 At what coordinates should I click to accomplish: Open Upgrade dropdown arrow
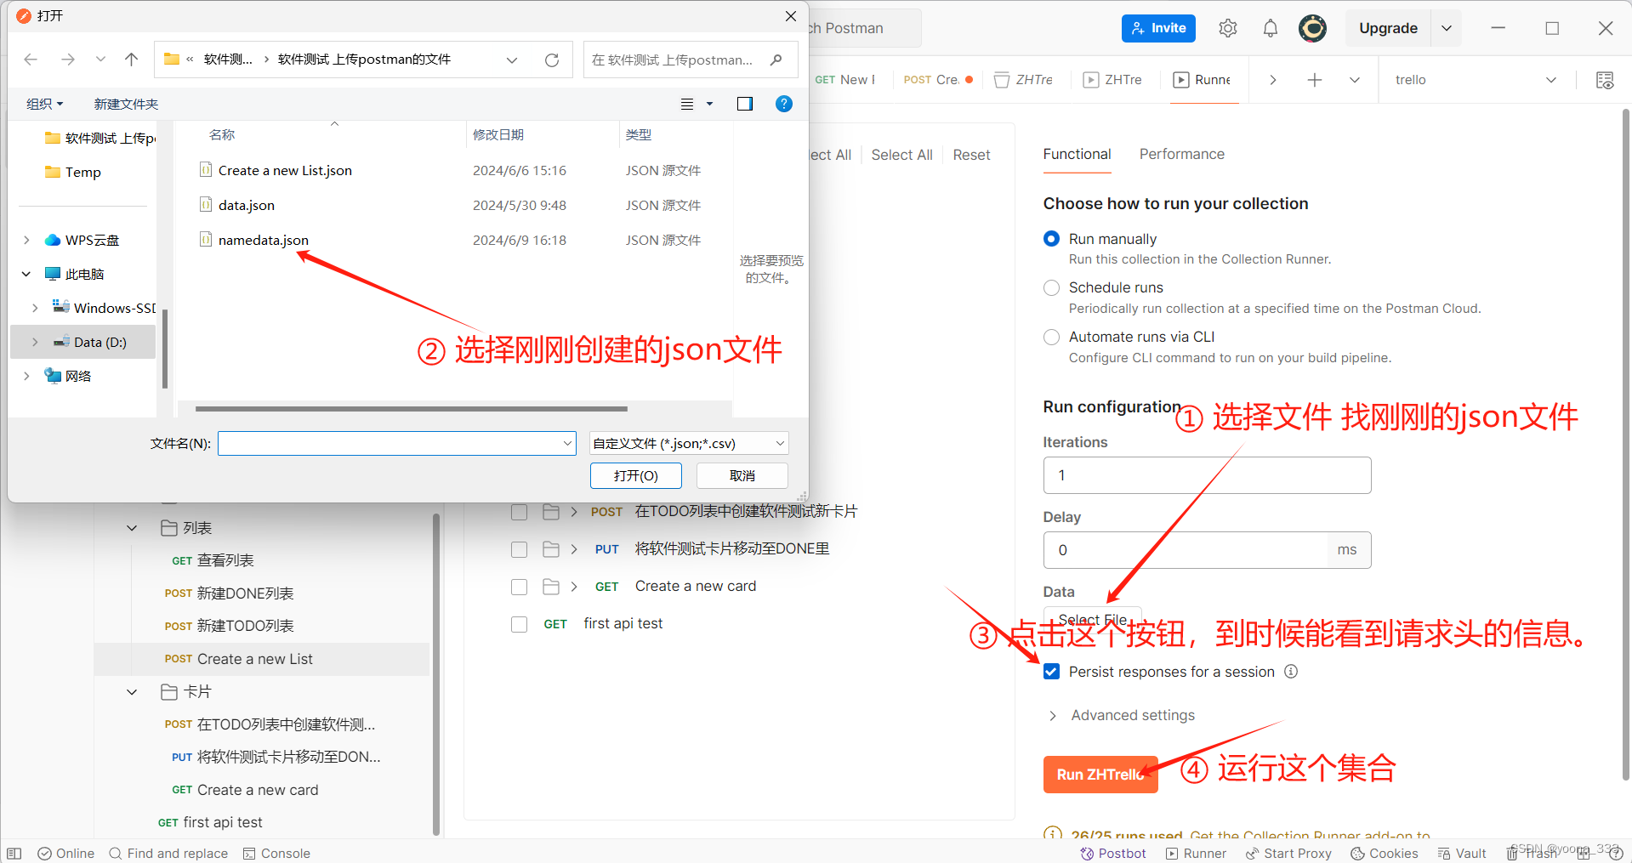(1447, 28)
